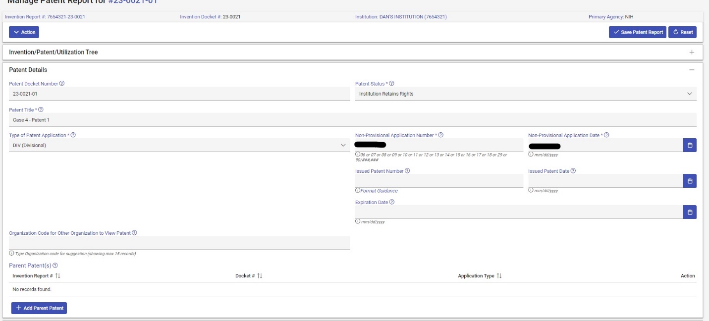The image size is (709, 321).
Task: Click Institution: DAN'S INSTITUTION (7654321) text
Action: tap(401, 17)
